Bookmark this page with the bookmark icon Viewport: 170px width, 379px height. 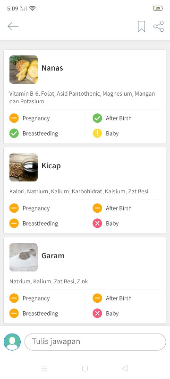[142, 27]
